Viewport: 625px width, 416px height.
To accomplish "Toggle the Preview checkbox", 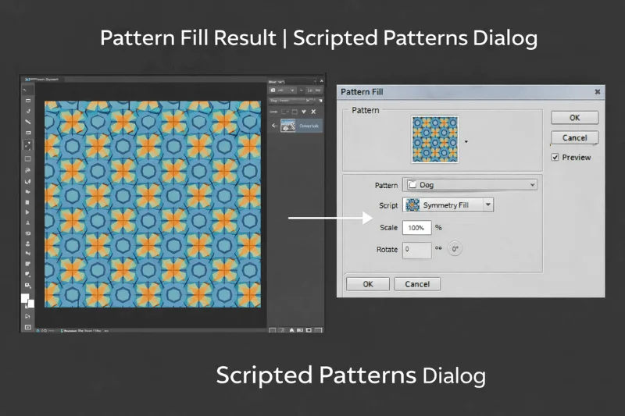I will 555,157.
